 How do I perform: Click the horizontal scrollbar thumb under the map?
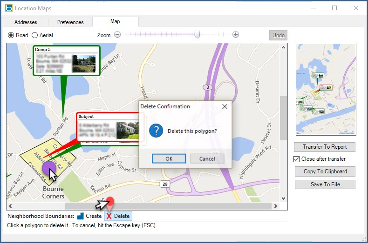click(x=168, y=206)
